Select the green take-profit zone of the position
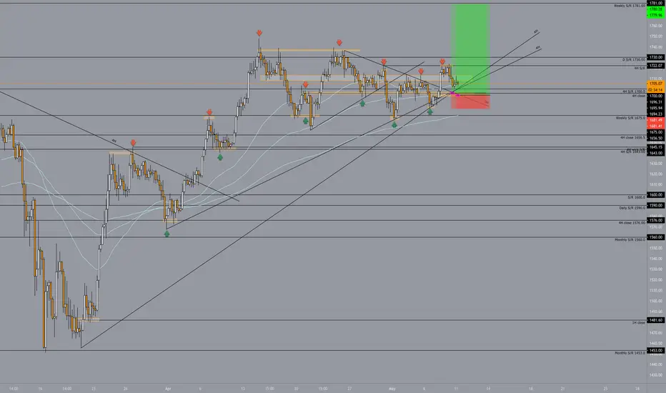This screenshot has height=393, width=666. (x=470, y=49)
